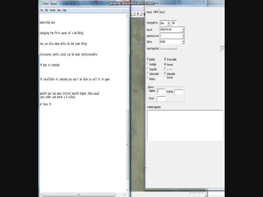
Task: Uncheck the Powered checkbox
Action: (x=165, y=64)
